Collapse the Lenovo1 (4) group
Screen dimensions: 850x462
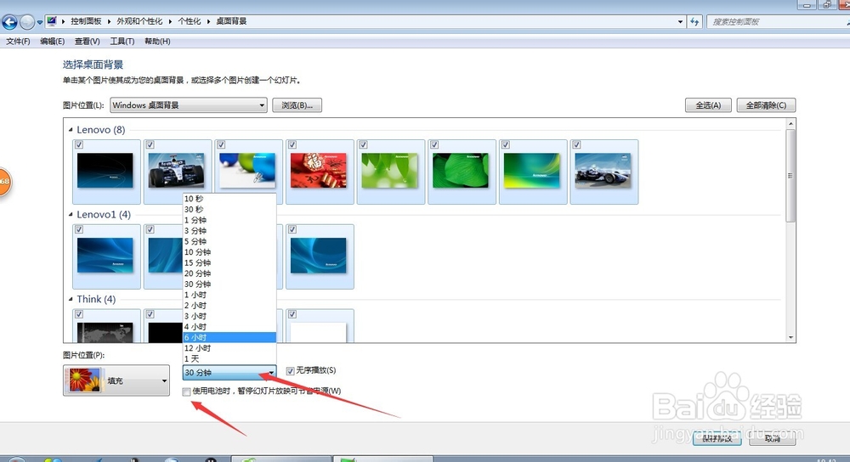pyautogui.click(x=71, y=215)
